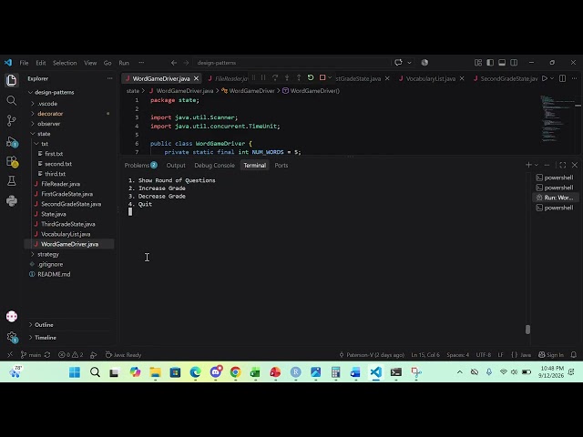Image resolution: width=583 pixels, height=437 pixels.
Task: Toggle the bottom panel layout
Action: click(502, 63)
